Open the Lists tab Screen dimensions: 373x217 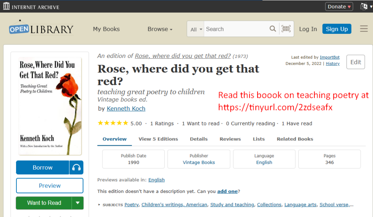pyautogui.click(x=259, y=139)
